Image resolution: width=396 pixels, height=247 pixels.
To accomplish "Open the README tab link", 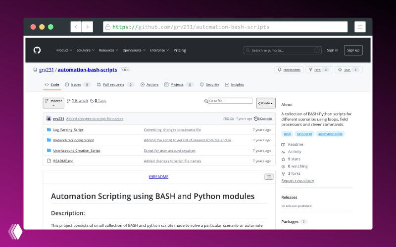I will pyautogui.click(x=158, y=177).
